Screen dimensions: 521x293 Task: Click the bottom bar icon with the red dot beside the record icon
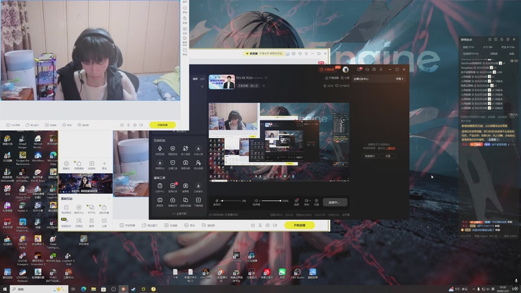click(x=296, y=202)
